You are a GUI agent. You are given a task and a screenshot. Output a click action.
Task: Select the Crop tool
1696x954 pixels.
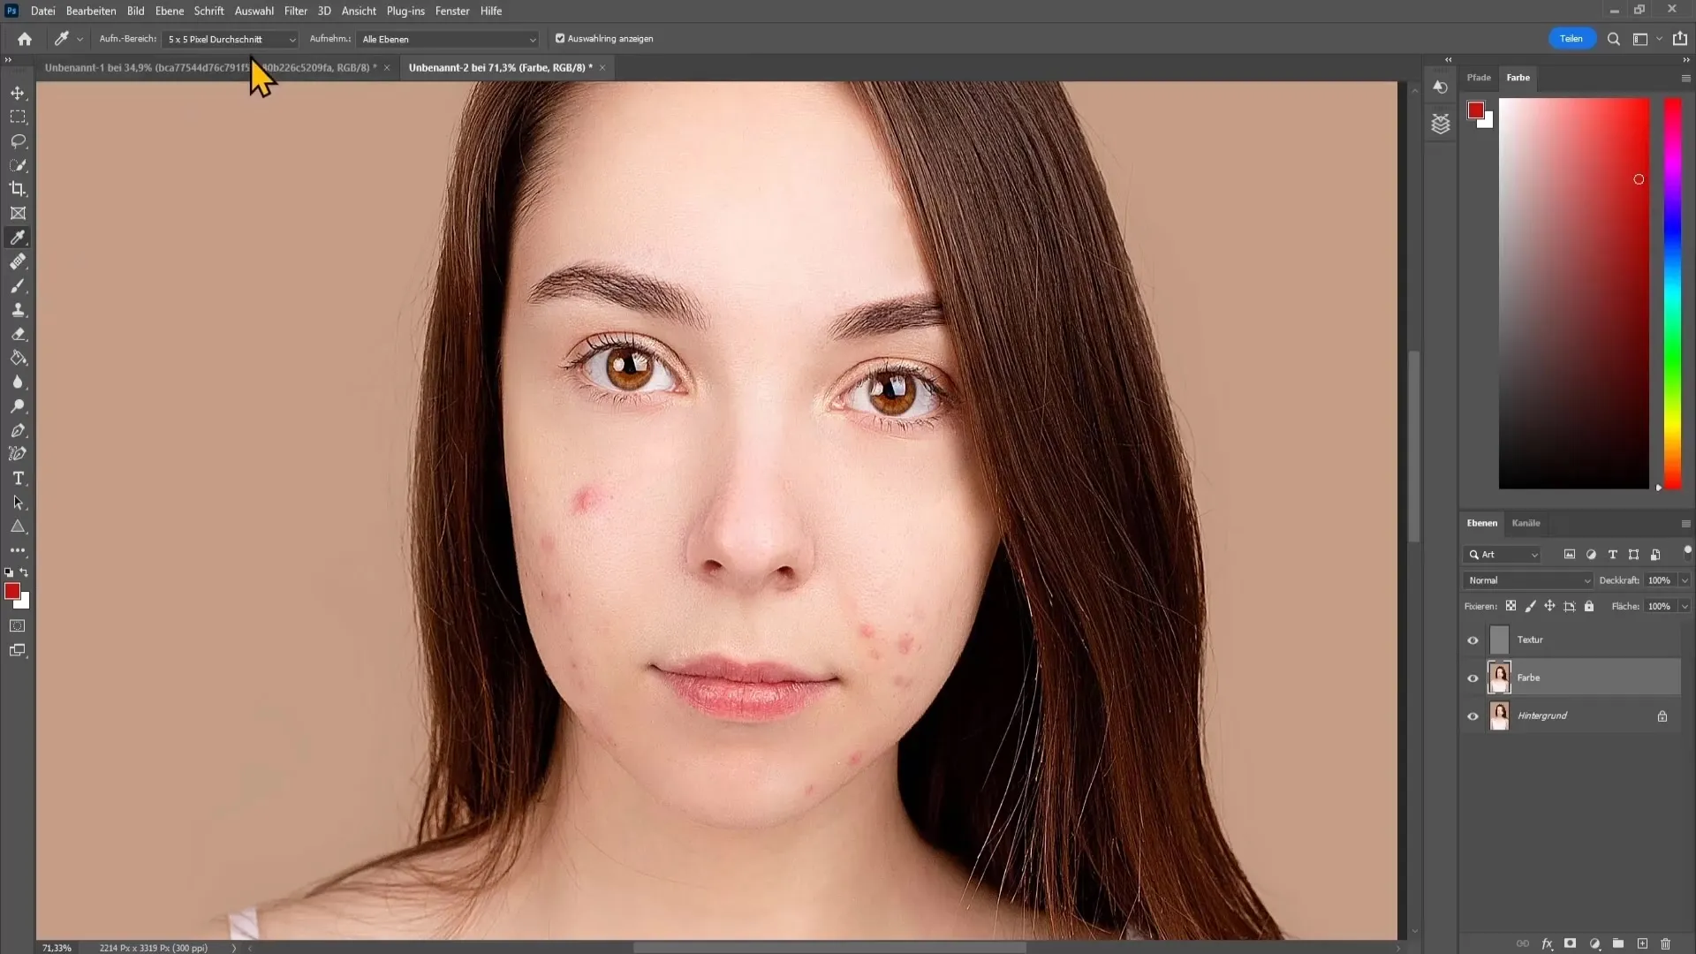coord(18,189)
